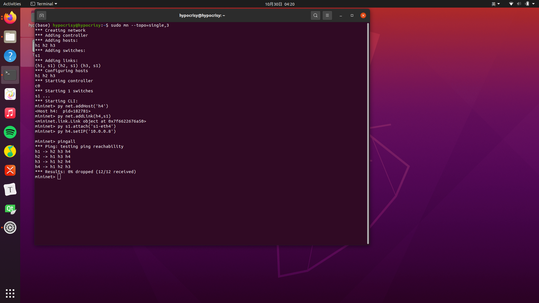Open the Files manager from the dock
Image resolution: width=539 pixels, height=303 pixels.
coord(10,37)
